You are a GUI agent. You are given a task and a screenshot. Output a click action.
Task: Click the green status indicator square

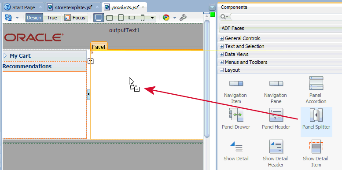tap(213, 15)
